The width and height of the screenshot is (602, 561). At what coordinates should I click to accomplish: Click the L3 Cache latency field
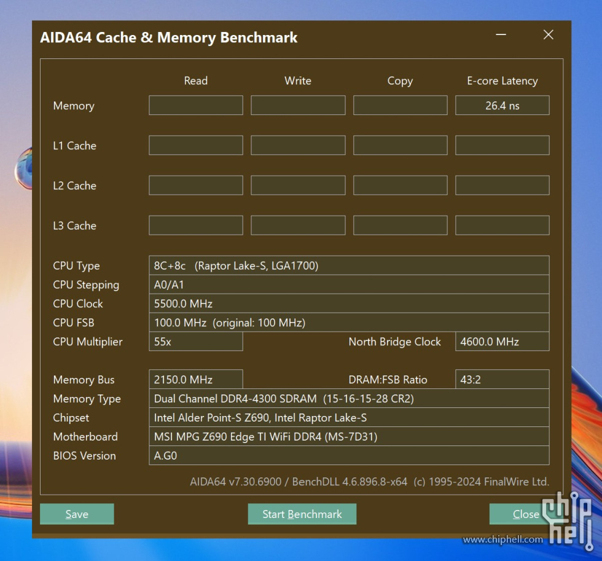coord(502,225)
